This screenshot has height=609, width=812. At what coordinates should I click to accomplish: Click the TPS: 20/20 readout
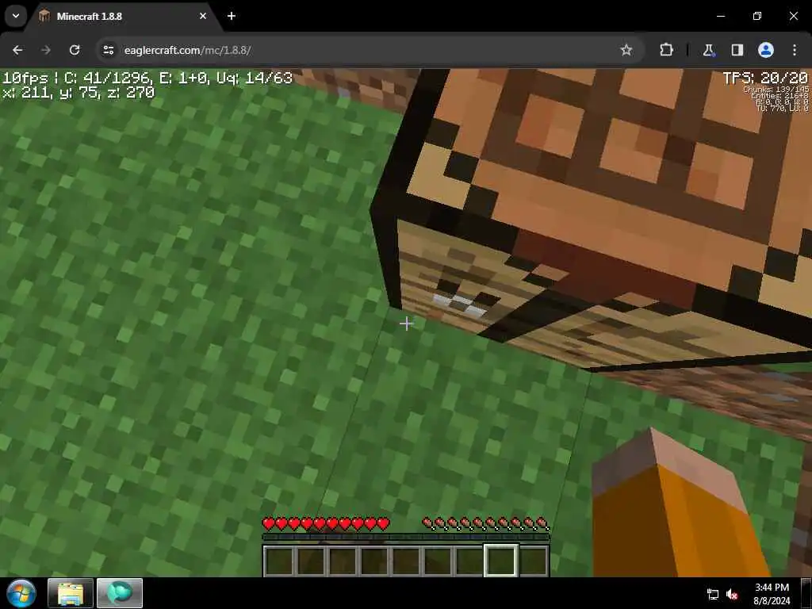point(765,79)
